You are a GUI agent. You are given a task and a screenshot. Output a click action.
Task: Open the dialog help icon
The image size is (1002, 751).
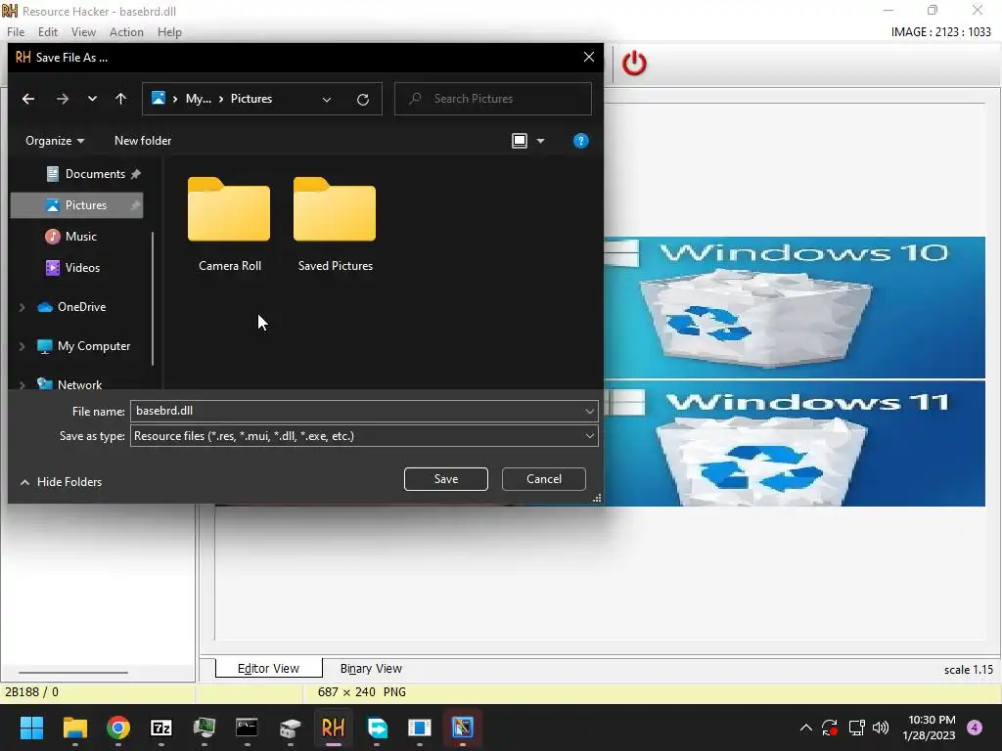coord(580,141)
